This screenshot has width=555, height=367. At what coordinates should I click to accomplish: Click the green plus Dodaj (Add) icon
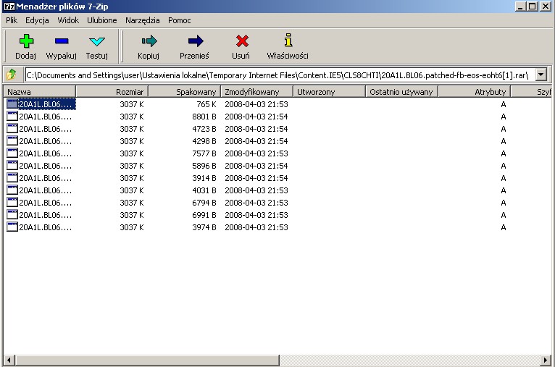[26, 41]
